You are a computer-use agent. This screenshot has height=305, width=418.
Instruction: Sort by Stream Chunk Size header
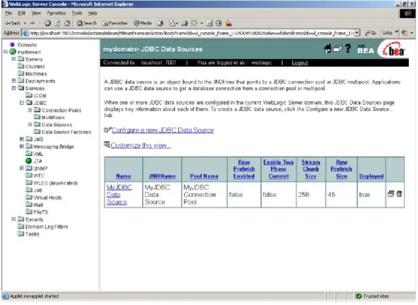click(x=311, y=169)
